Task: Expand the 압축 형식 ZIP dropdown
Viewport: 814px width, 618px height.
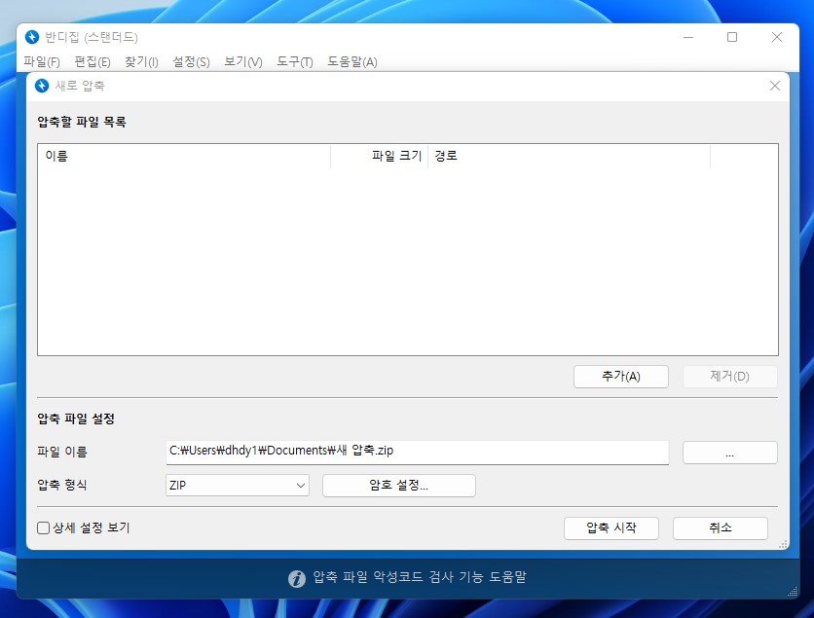Action: click(238, 486)
